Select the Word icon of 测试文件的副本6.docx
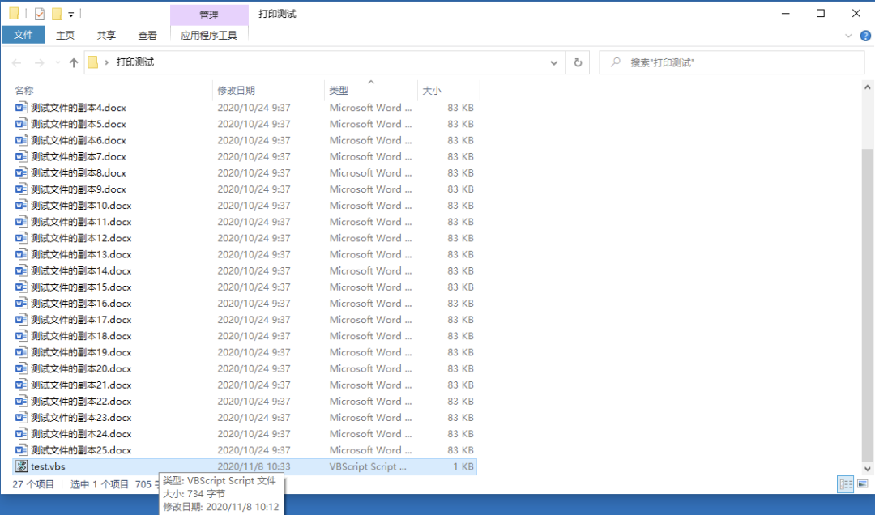 pyautogui.click(x=21, y=140)
